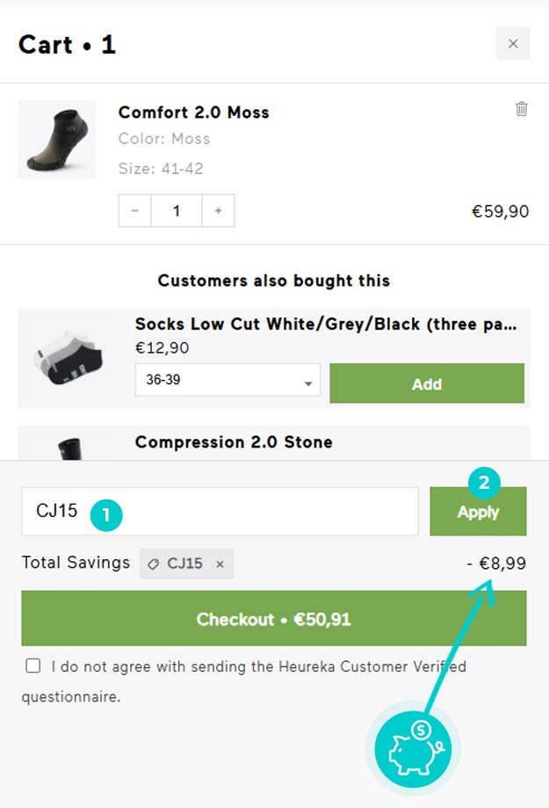This screenshot has height=808, width=549.
Task: Open the Comfort 2.0 Moss product title
Action: 193,113
